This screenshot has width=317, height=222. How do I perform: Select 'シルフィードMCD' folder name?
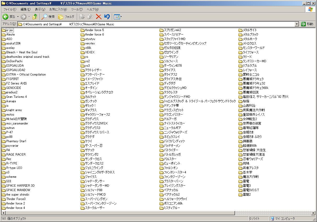click(95, 195)
